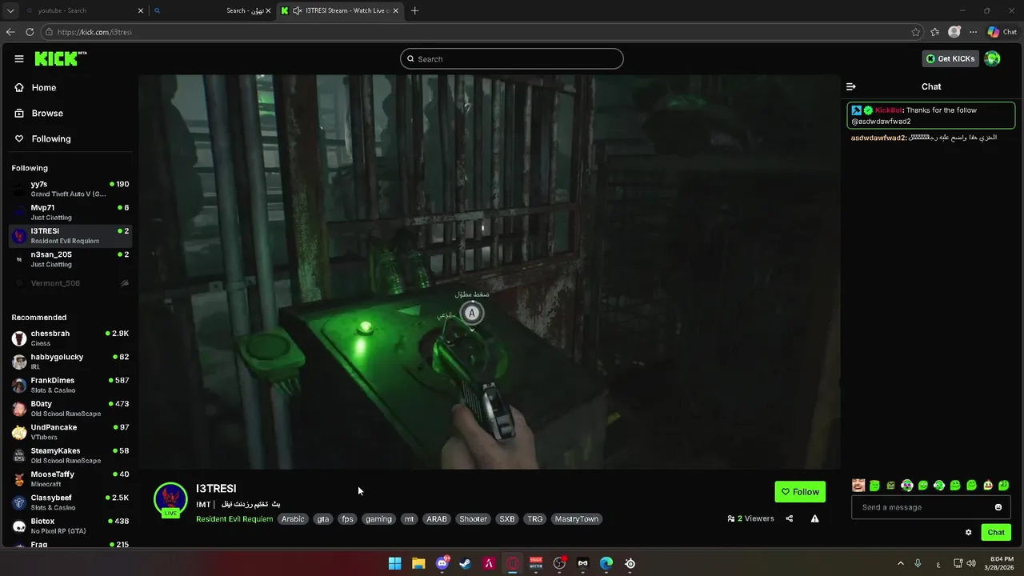Viewport: 1024px width, 576px height.
Task: Open recommended channel FrankDimes
Action: pyautogui.click(x=70, y=385)
